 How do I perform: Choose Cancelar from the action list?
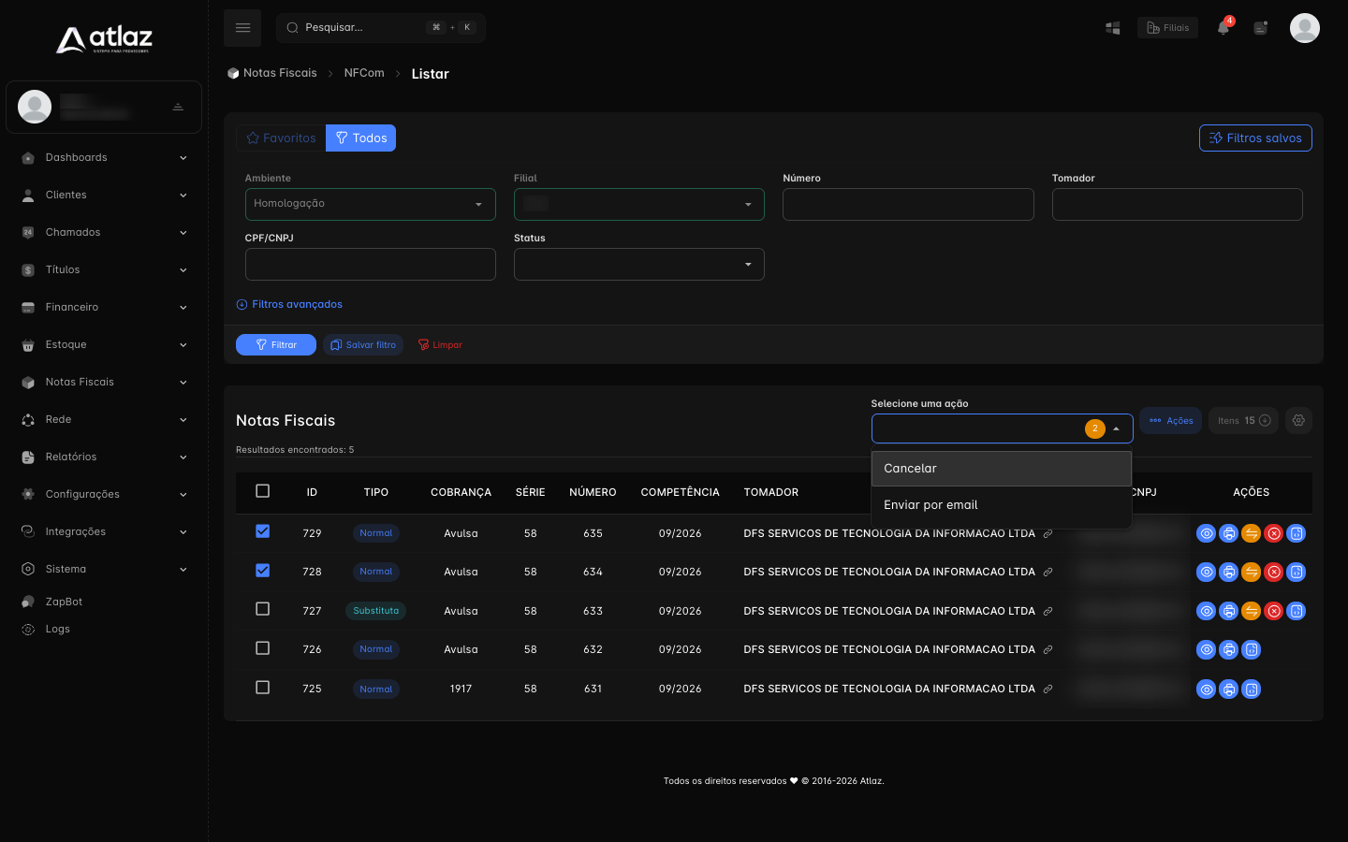click(1002, 469)
